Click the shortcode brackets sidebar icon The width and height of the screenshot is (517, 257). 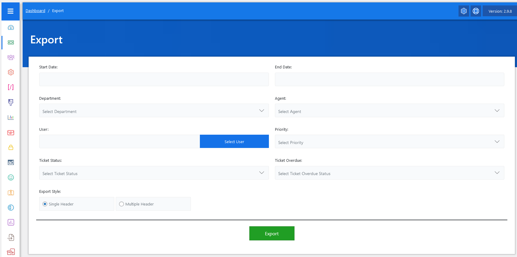point(11,87)
